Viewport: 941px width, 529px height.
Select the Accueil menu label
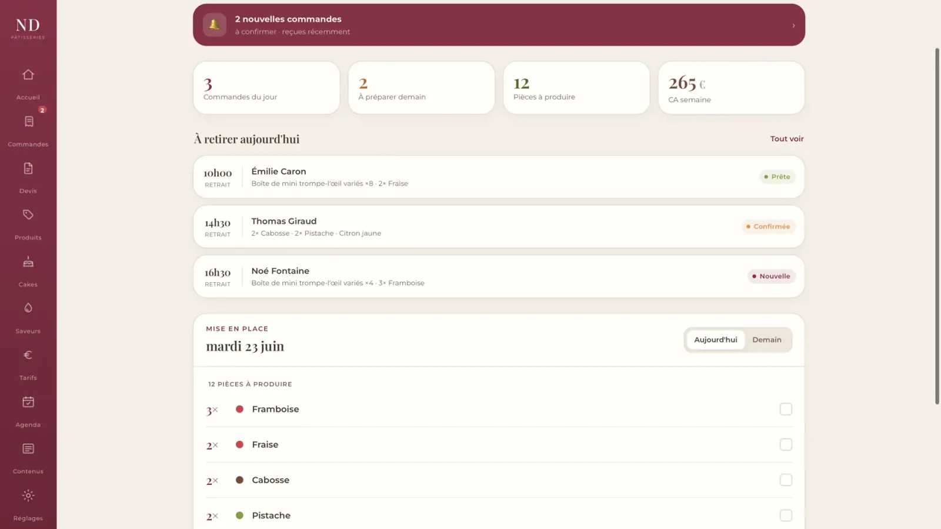point(28,98)
